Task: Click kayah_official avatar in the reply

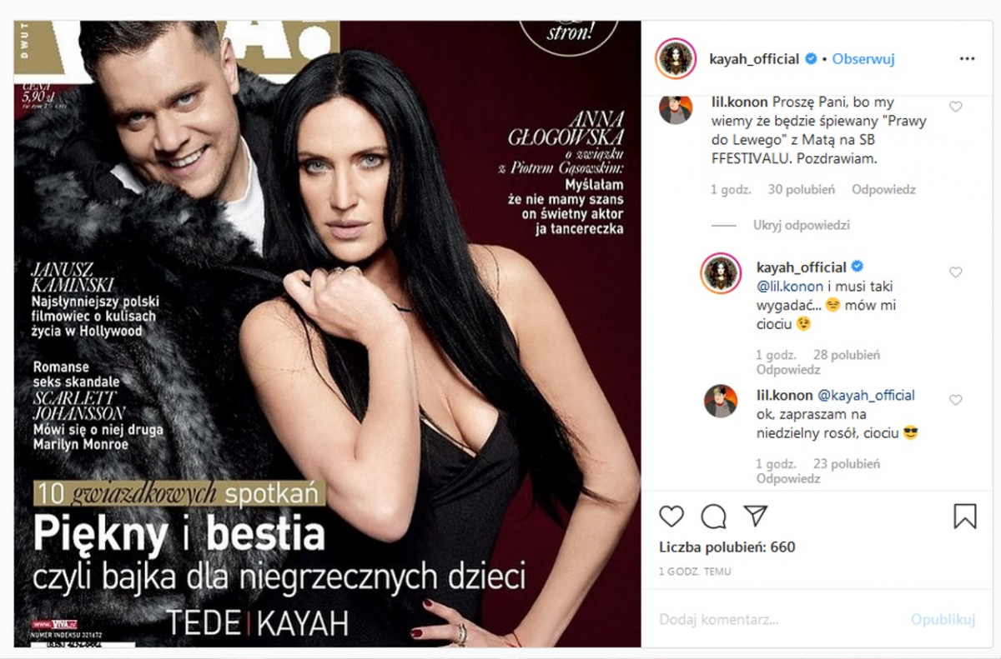Action: [721, 275]
